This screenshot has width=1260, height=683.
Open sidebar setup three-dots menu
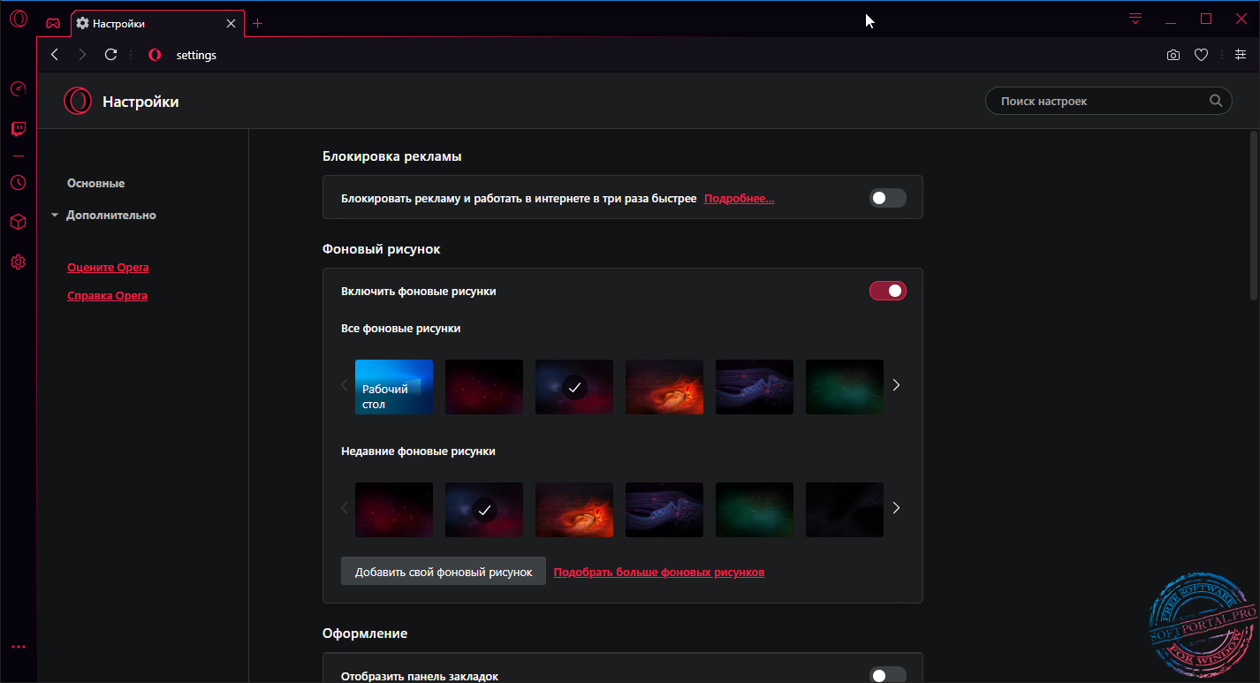coord(19,647)
